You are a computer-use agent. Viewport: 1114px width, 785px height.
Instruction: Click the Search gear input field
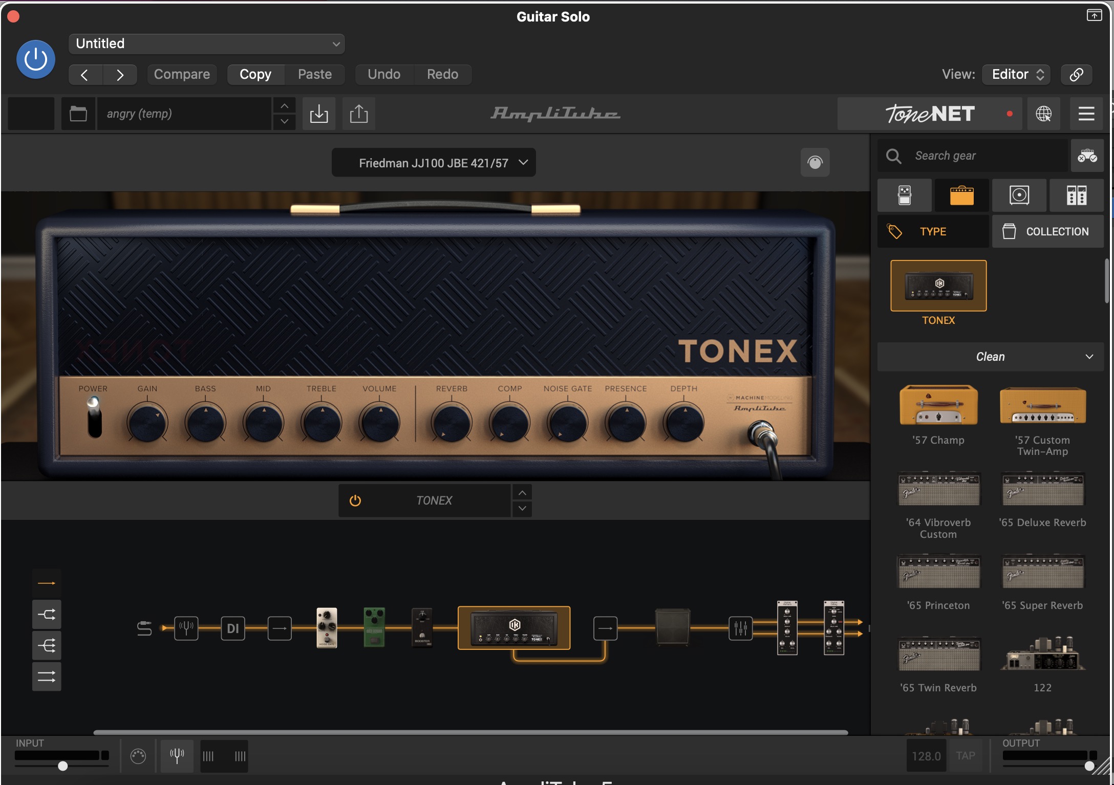(x=973, y=156)
